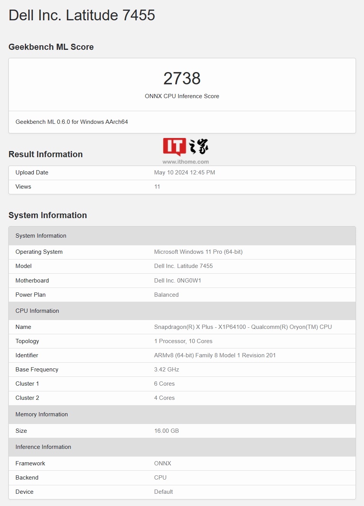Click the Identifier label
Viewport: 364px width, 506px height.
click(x=27, y=355)
